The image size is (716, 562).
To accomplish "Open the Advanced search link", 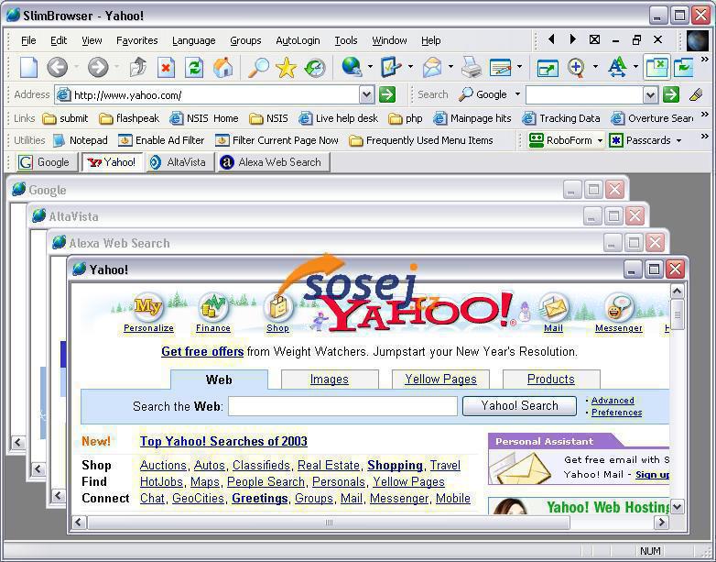I will pos(613,401).
